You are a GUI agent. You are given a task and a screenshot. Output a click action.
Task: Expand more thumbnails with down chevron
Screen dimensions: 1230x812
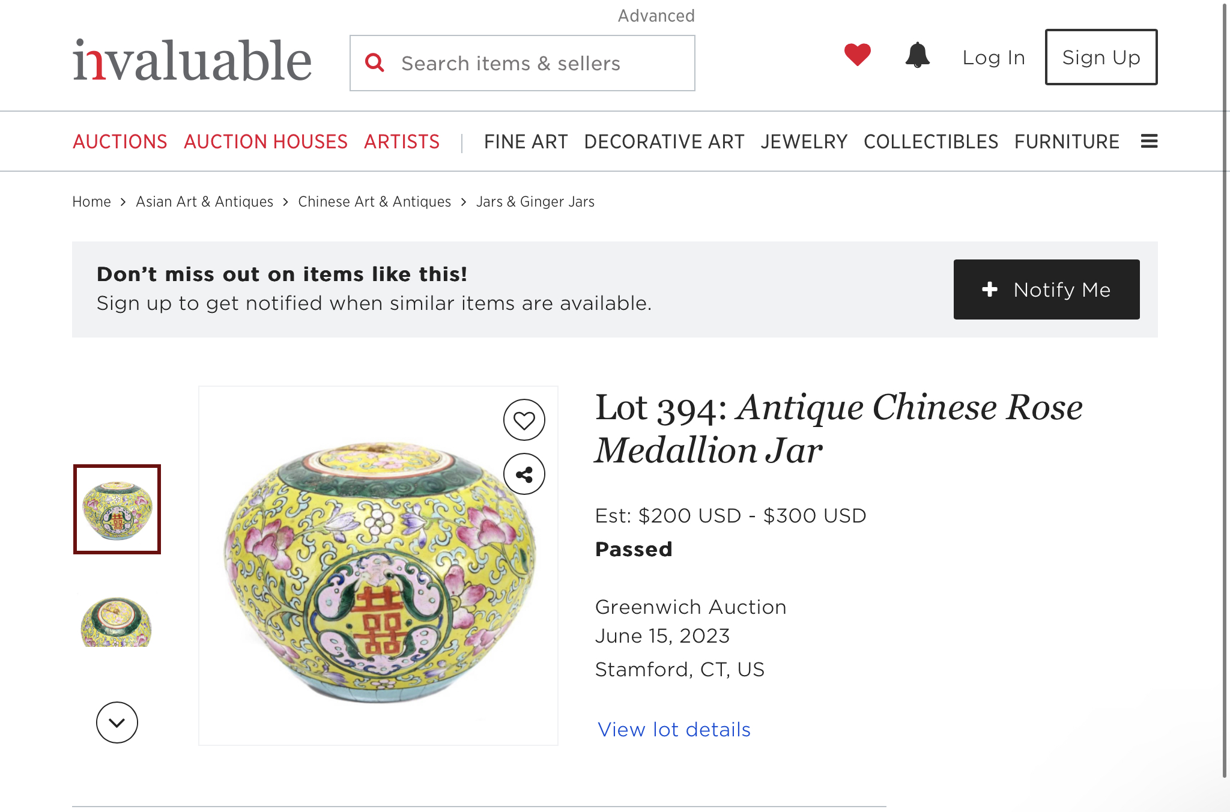(x=117, y=723)
